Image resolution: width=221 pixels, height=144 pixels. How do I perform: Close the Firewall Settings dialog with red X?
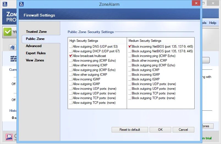click(196, 3)
